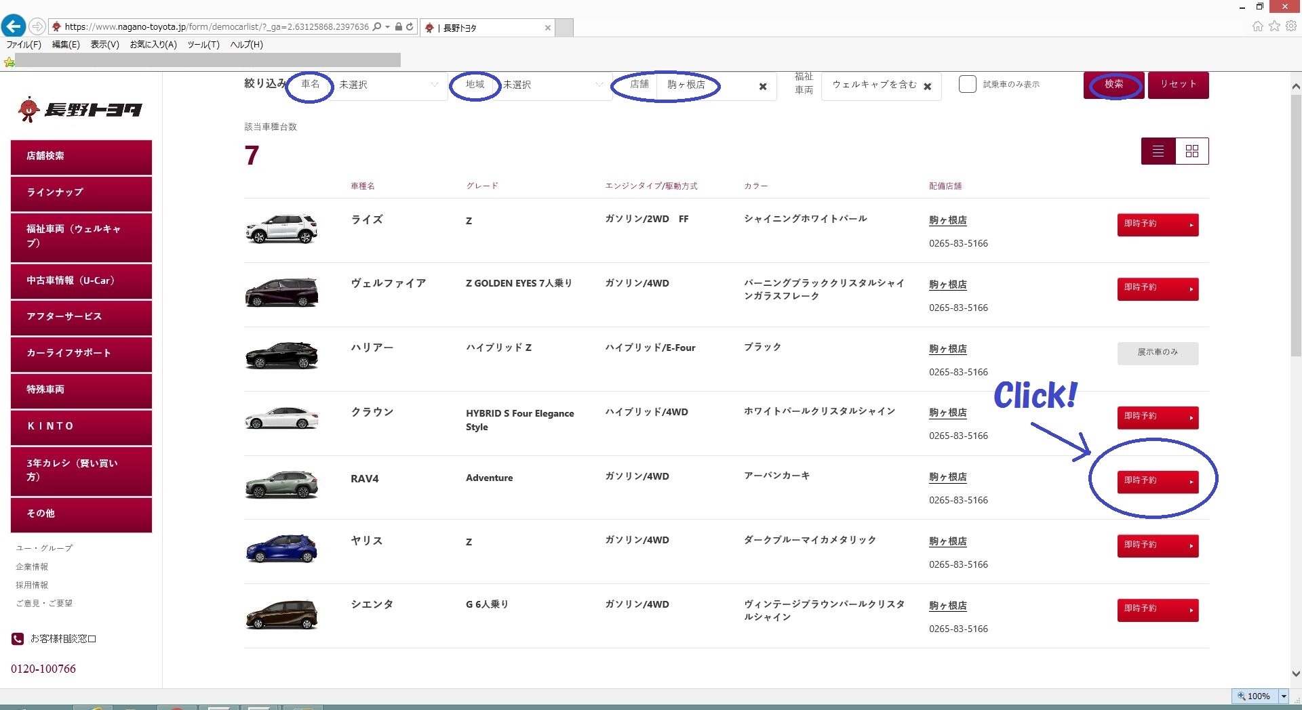
Task: Open ラインナップ in the sidebar
Action: point(81,193)
